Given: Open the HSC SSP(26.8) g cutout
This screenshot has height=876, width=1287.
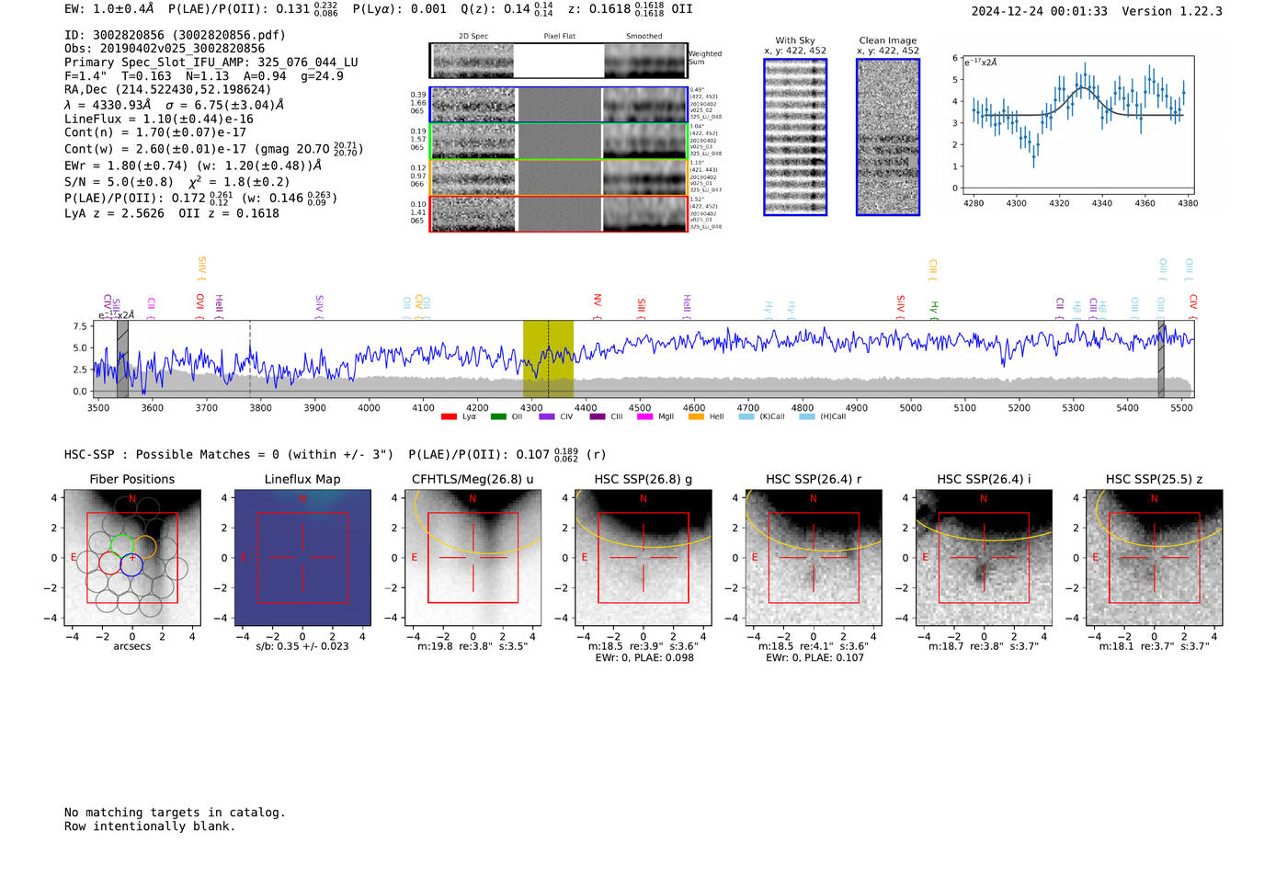Looking at the screenshot, I should (x=643, y=557).
